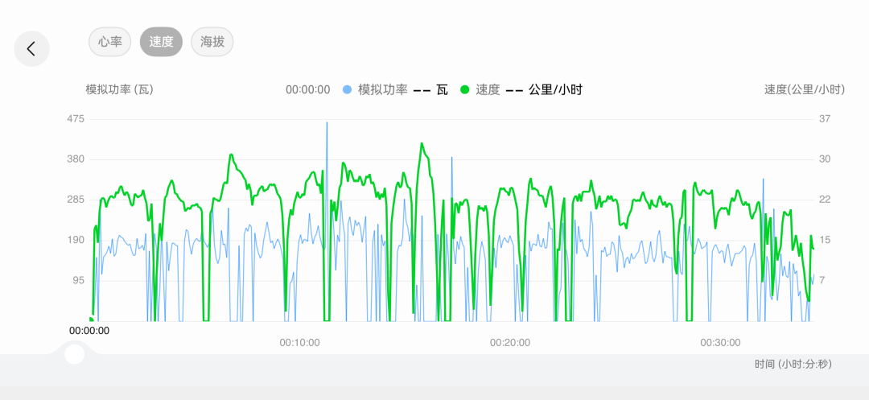Click the 速度(公里/小时) right axis title
Image resolution: width=869 pixels, height=400 pixels.
click(804, 89)
